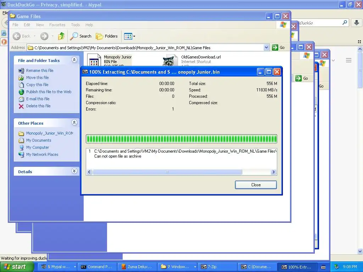363x272 pixels.
Task: Click Delete this file link
Action: 38,106
